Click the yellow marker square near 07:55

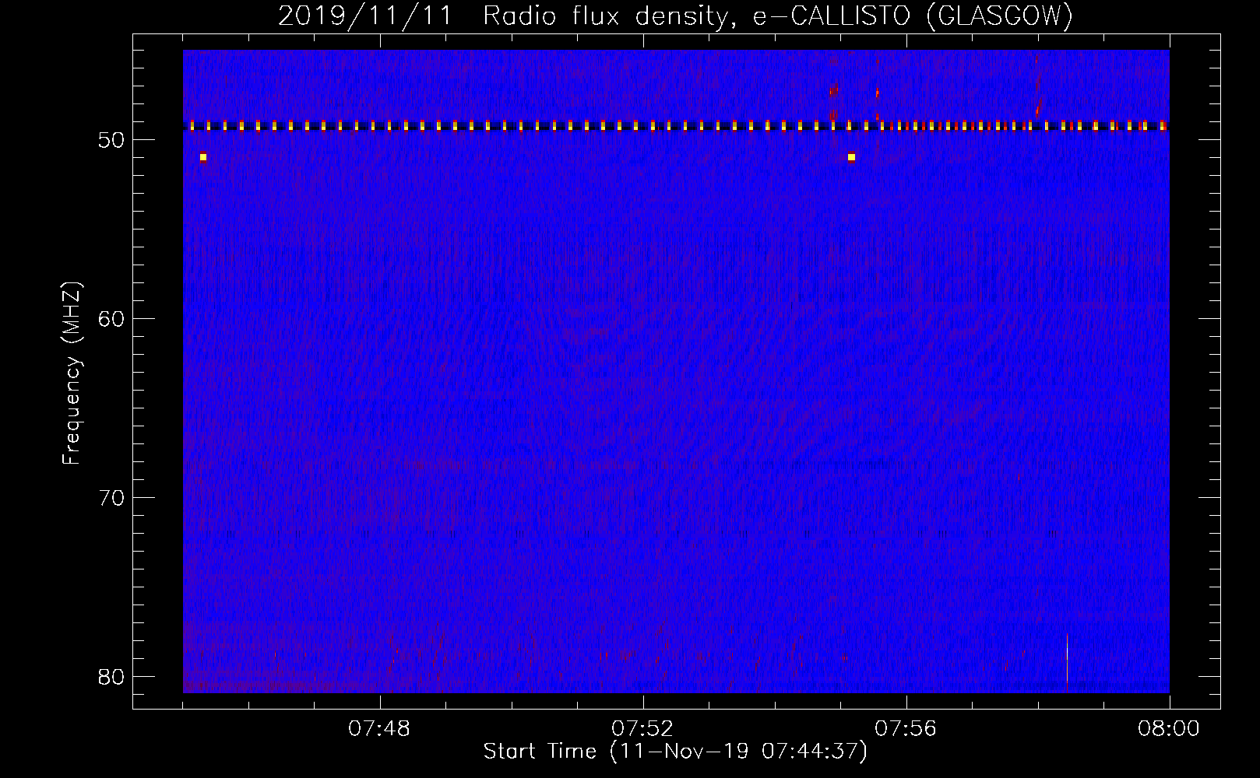(x=851, y=156)
